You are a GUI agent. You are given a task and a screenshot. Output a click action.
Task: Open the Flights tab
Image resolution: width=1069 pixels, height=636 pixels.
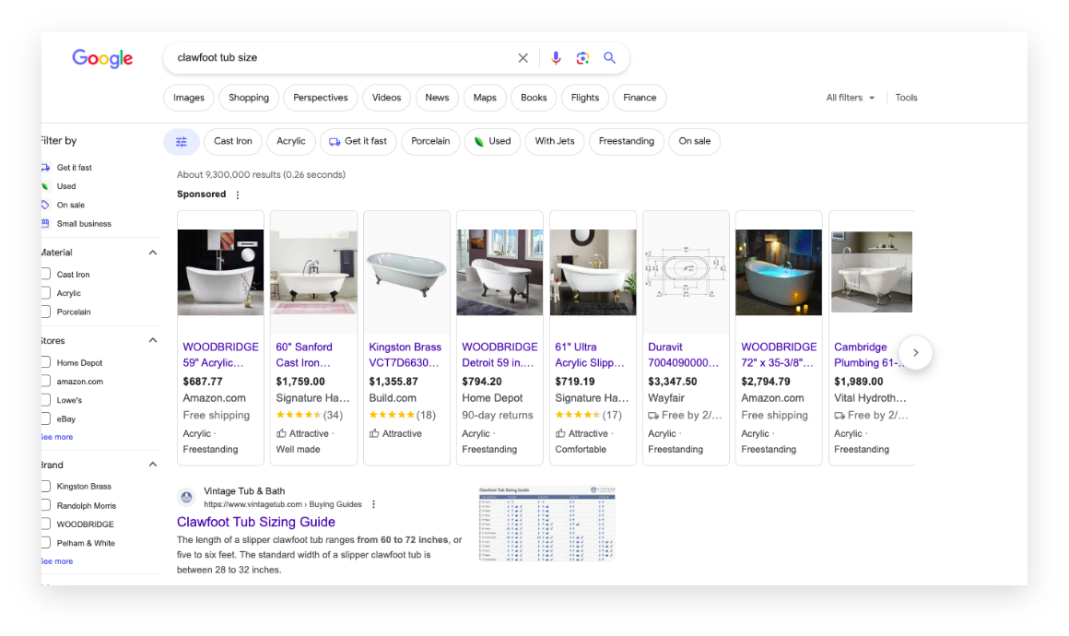pyautogui.click(x=585, y=98)
